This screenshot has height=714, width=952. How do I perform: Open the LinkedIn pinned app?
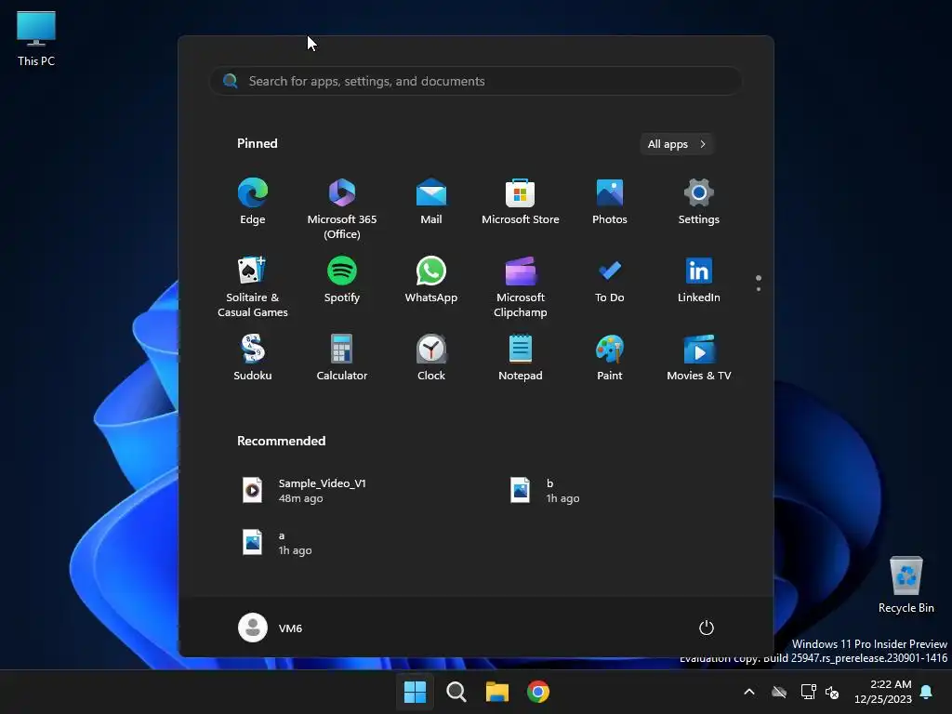tap(699, 279)
